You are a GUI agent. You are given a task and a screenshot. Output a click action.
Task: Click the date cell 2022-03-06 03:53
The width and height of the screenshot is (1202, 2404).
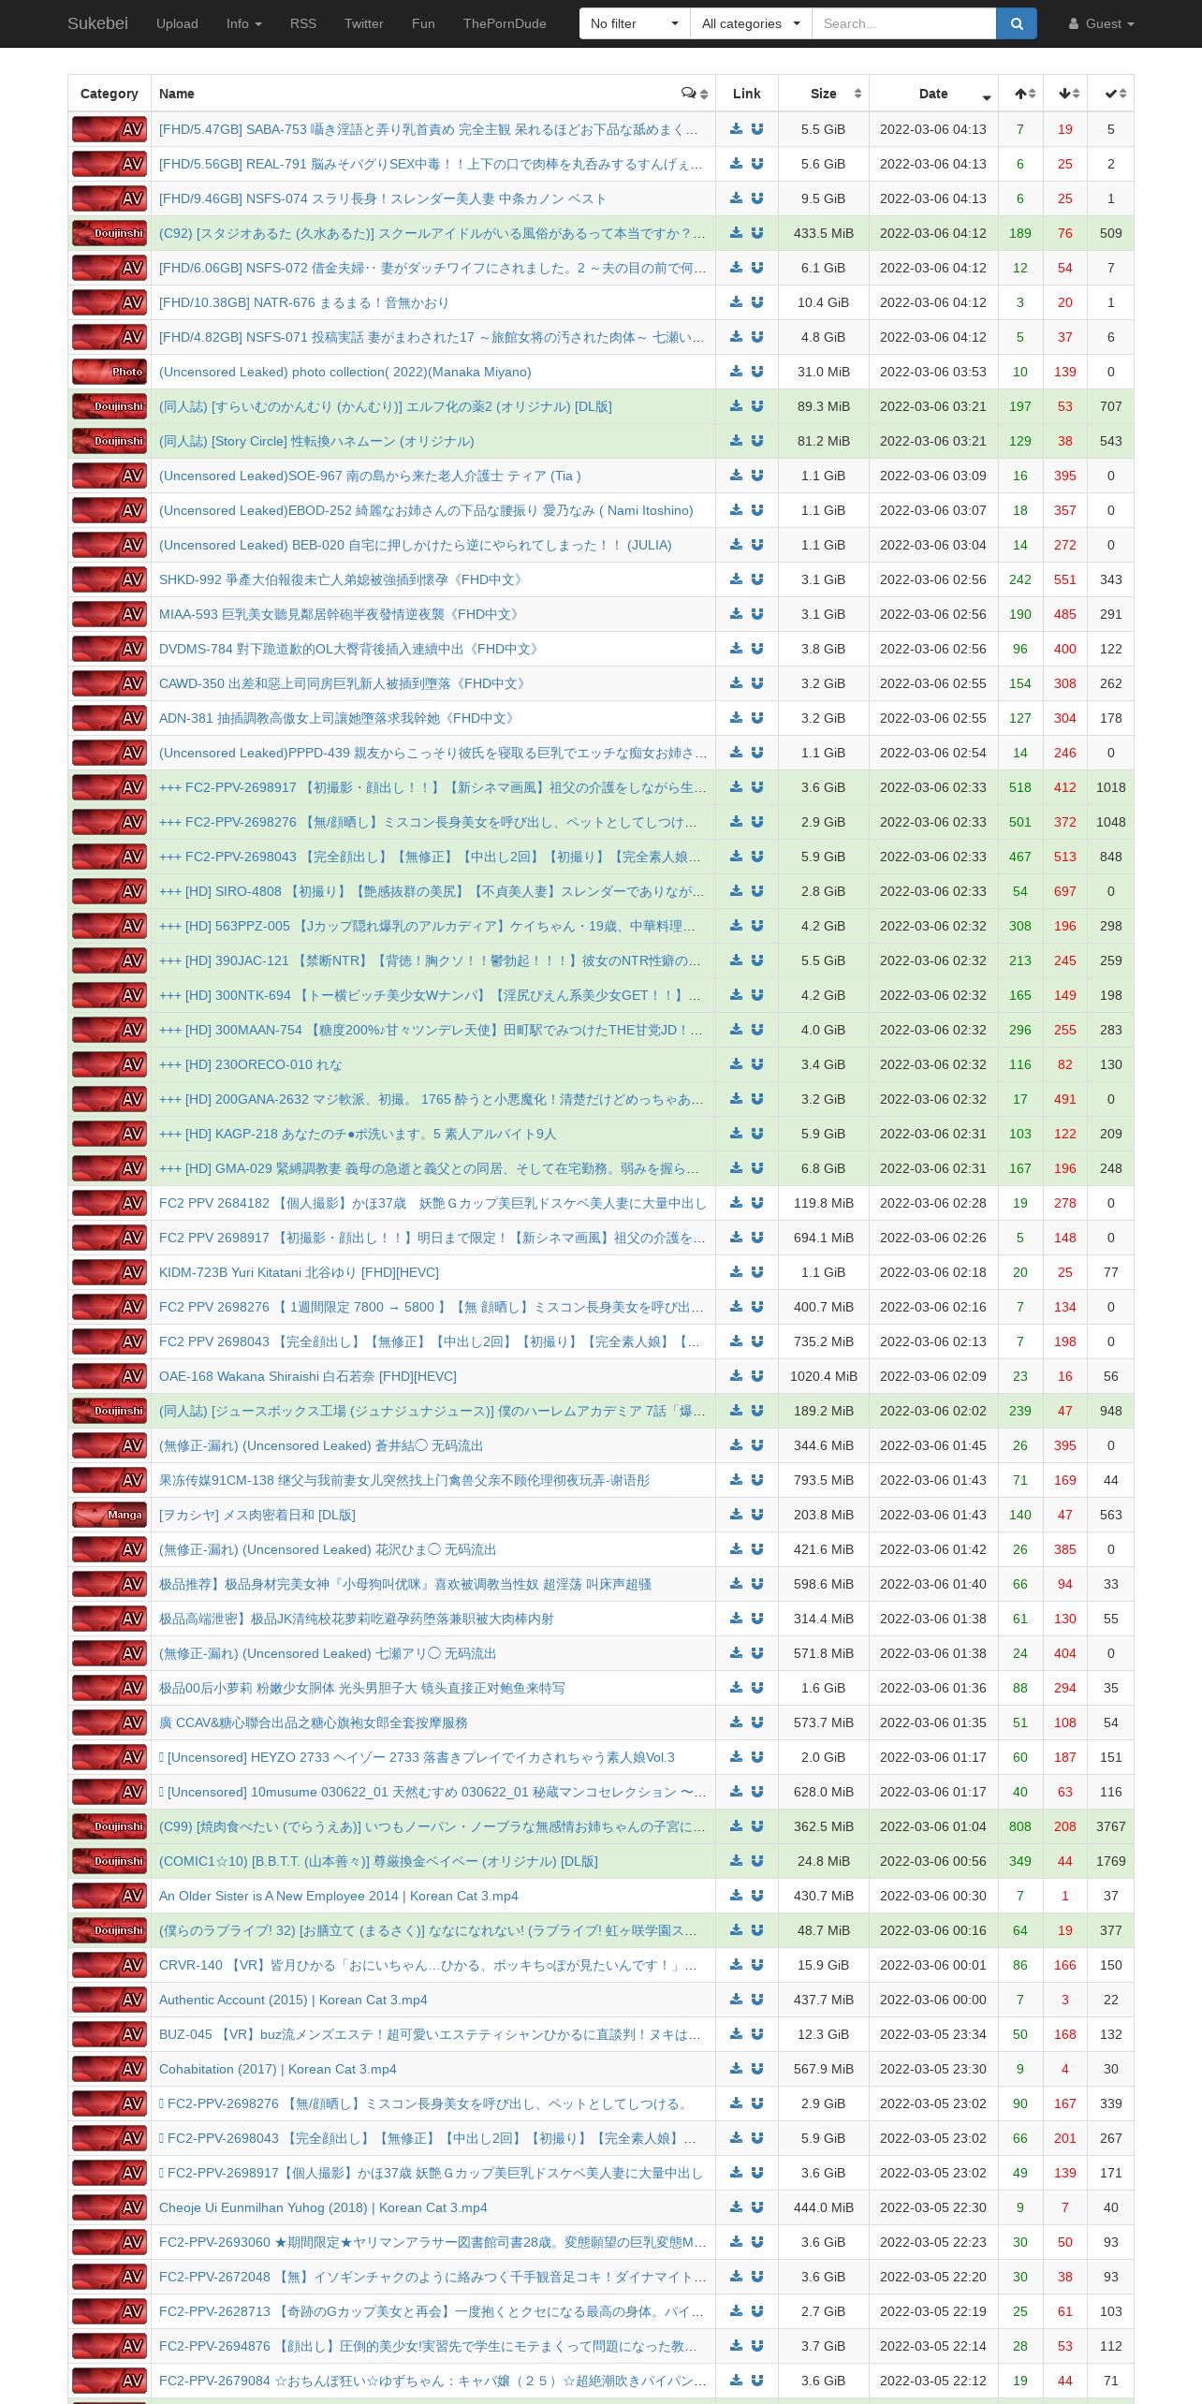(933, 372)
